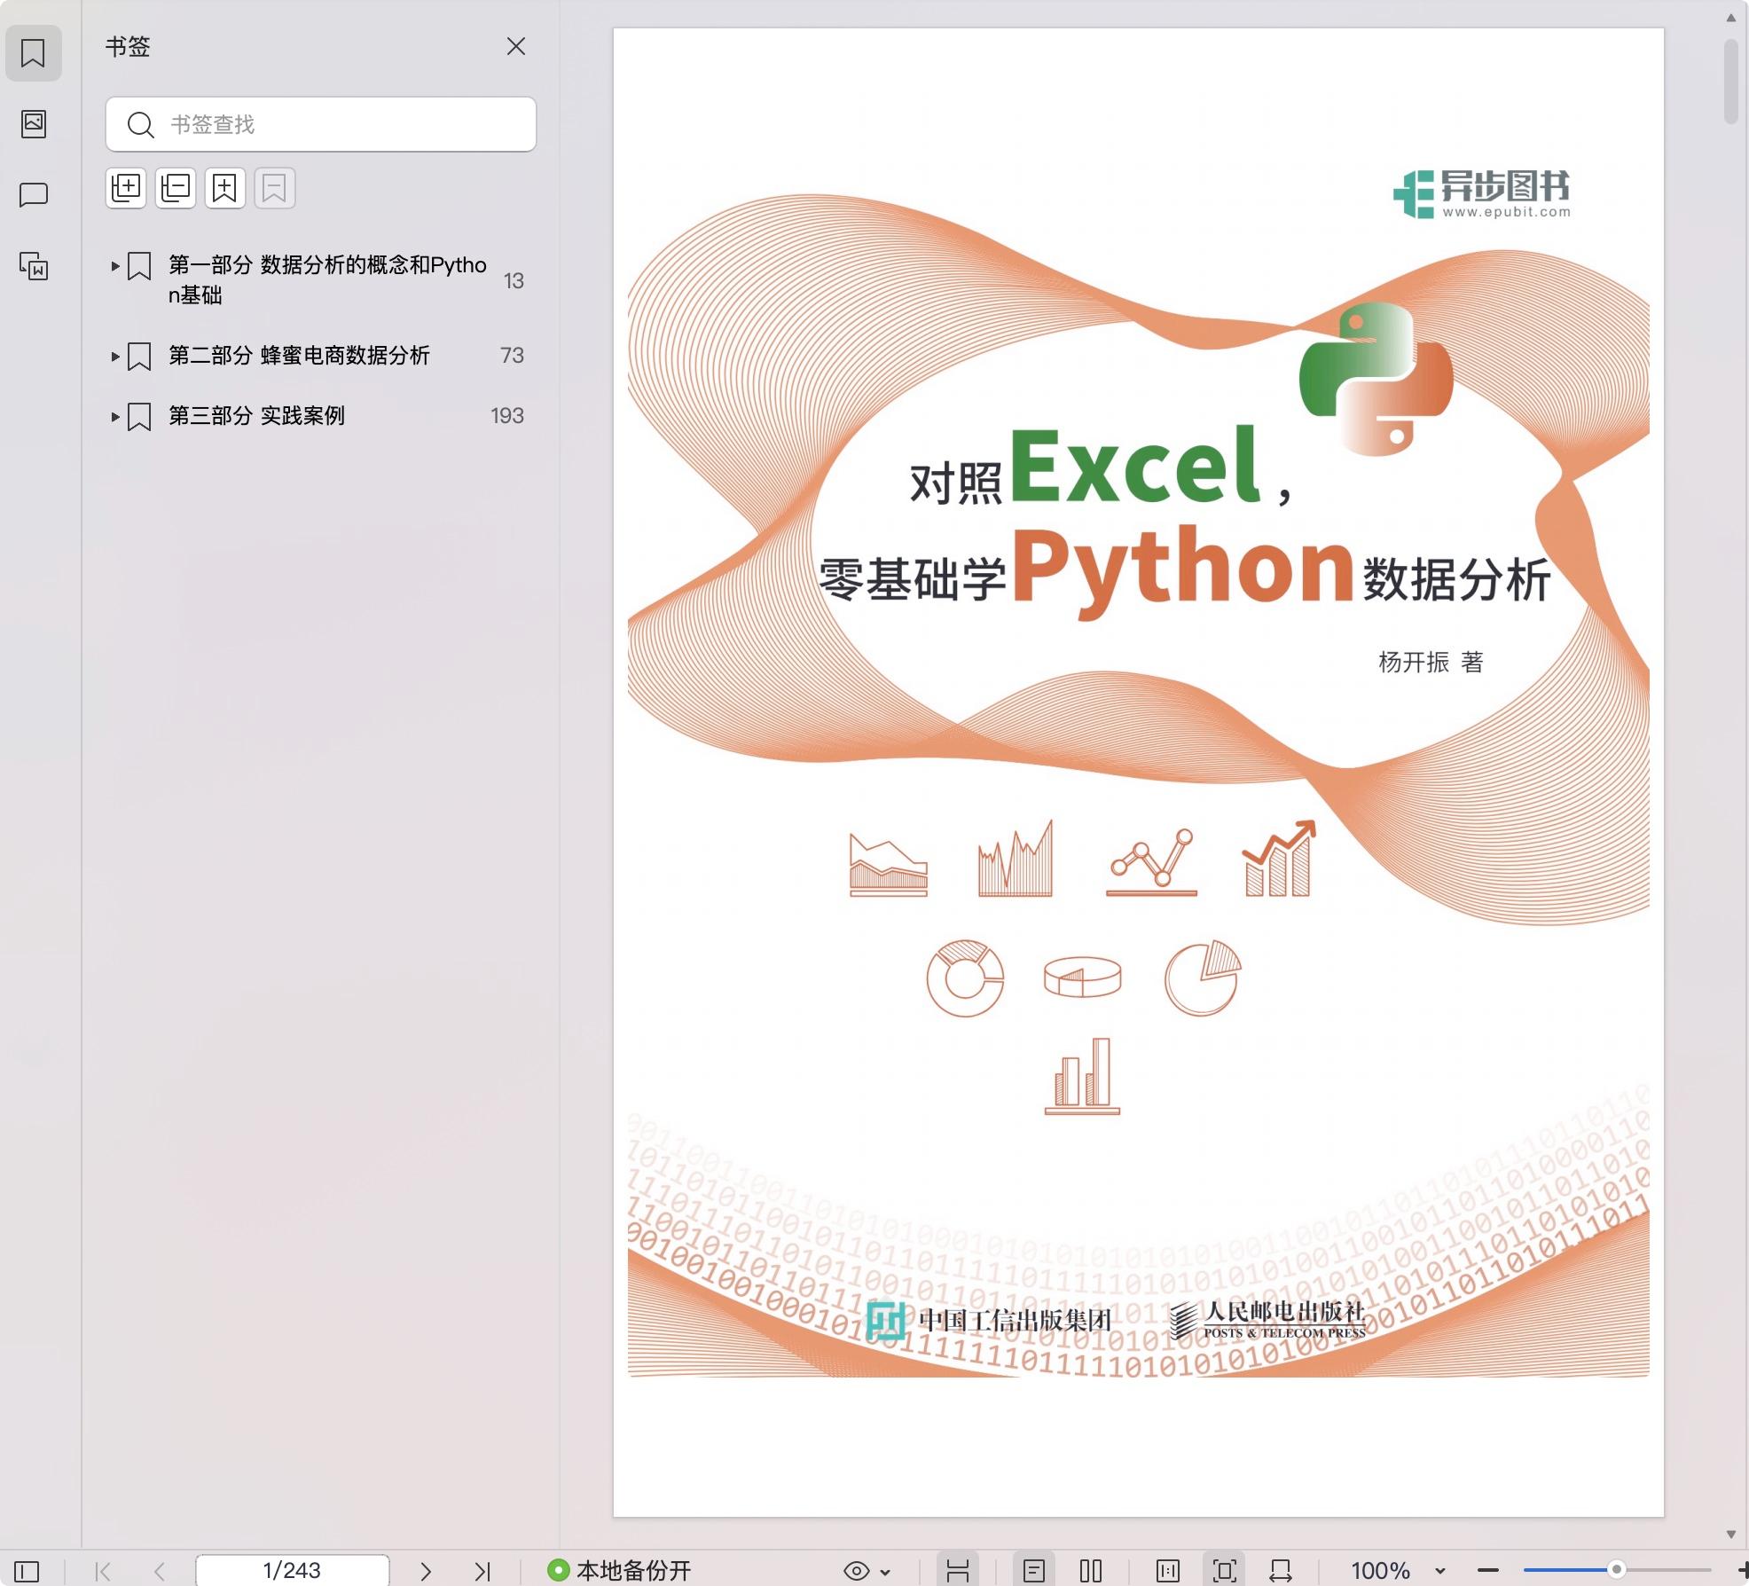The image size is (1749, 1586).
Task: Click 本地备份开 backup status
Action: click(x=619, y=1571)
